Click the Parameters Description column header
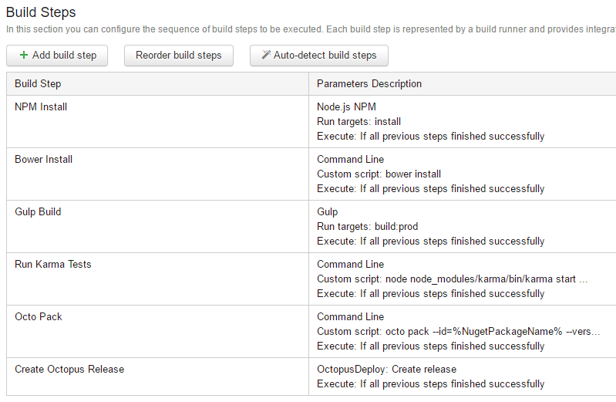Screen dimensions: 616x402 click(369, 84)
